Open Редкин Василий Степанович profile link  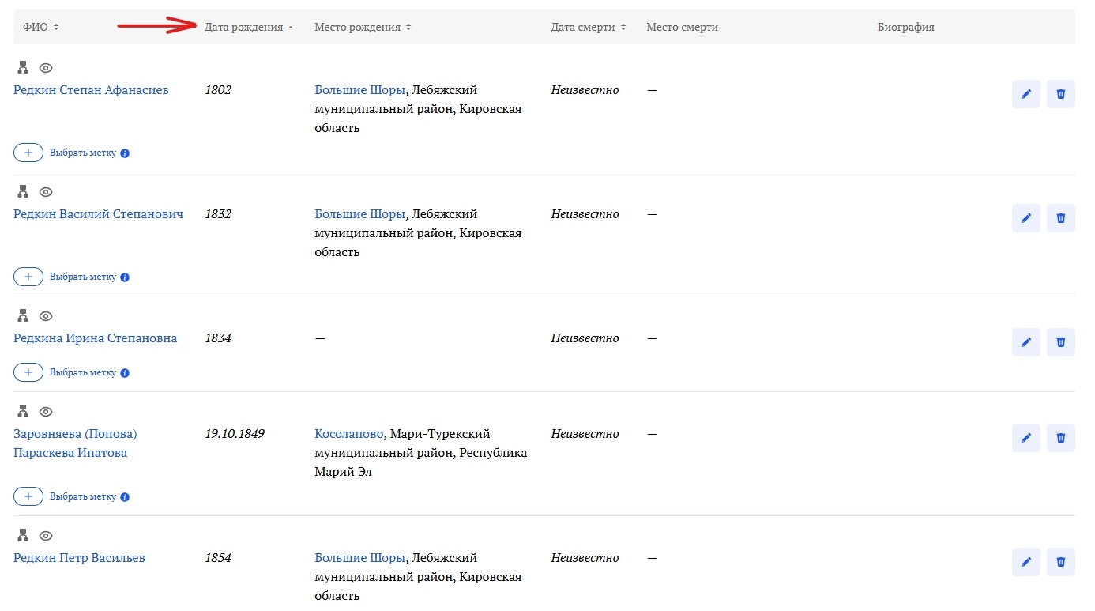pos(99,214)
